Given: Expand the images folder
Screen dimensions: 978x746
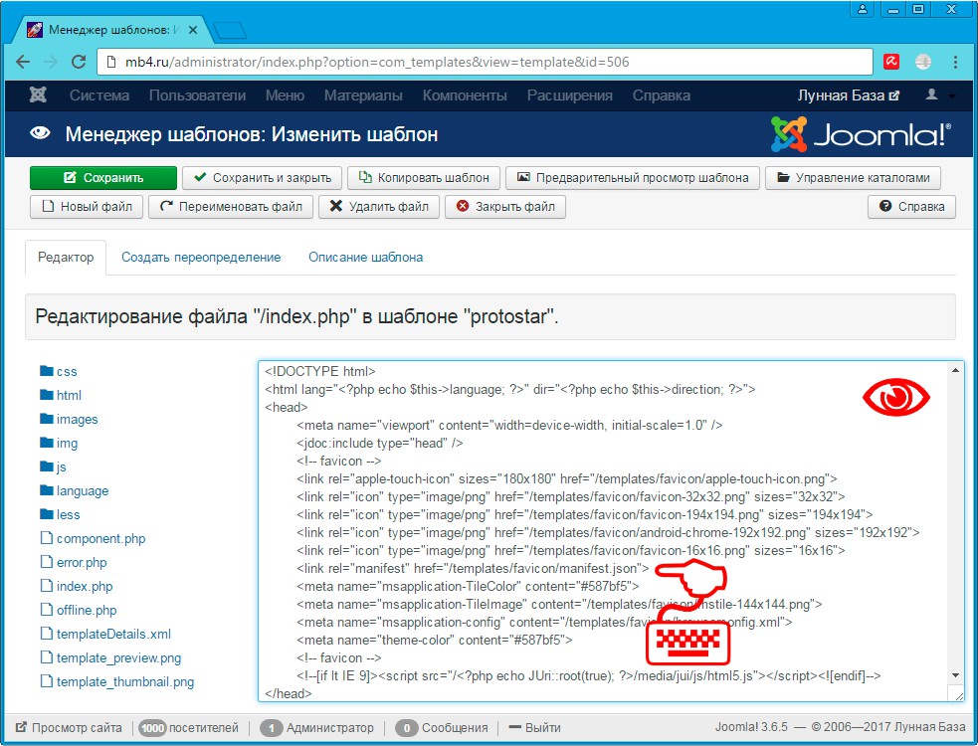Looking at the screenshot, I should (77, 420).
